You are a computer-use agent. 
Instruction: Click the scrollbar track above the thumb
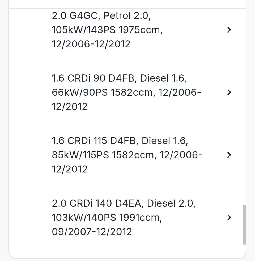(244, 107)
